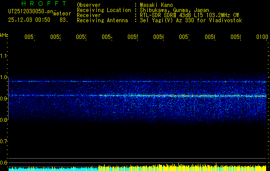Click the 1.1 kHz axis label

tap(3, 56)
